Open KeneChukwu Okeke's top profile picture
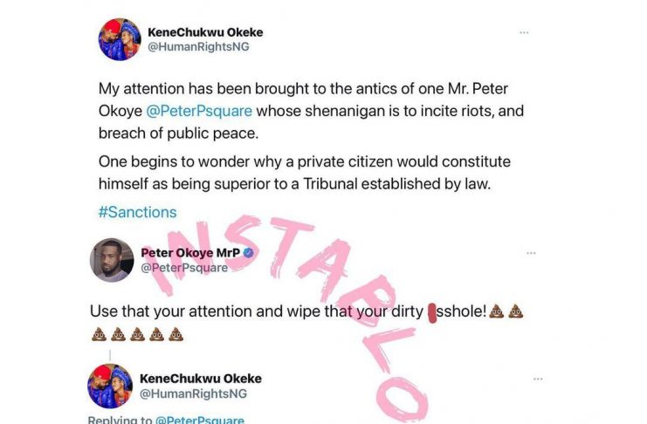The height and width of the screenshot is (424, 647). [120, 39]
